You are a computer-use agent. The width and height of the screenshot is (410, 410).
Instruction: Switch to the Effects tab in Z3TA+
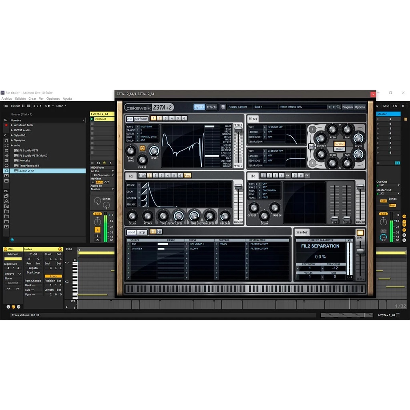pos(211,107)
